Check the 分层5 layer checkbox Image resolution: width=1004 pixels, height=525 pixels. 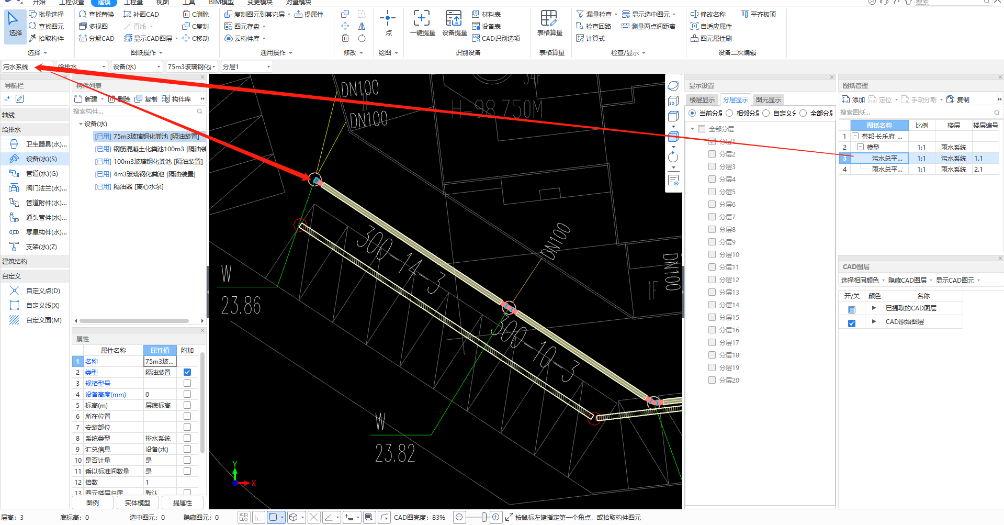pyautogui.click(x=712, y=192)
